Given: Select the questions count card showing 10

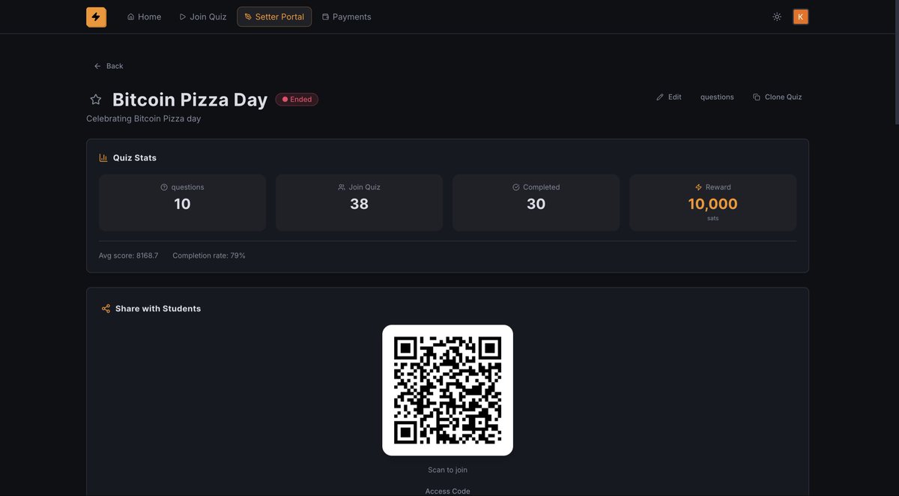Looking at the screenshot, I should [182, 202].
